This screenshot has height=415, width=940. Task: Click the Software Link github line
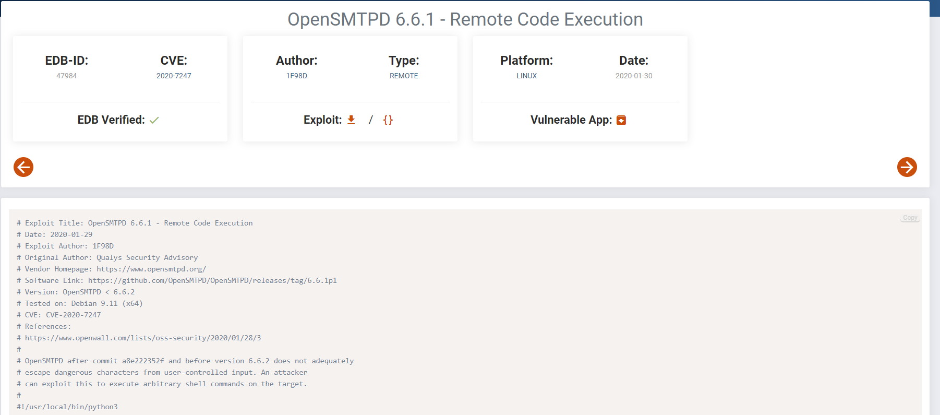coord(176,280)
